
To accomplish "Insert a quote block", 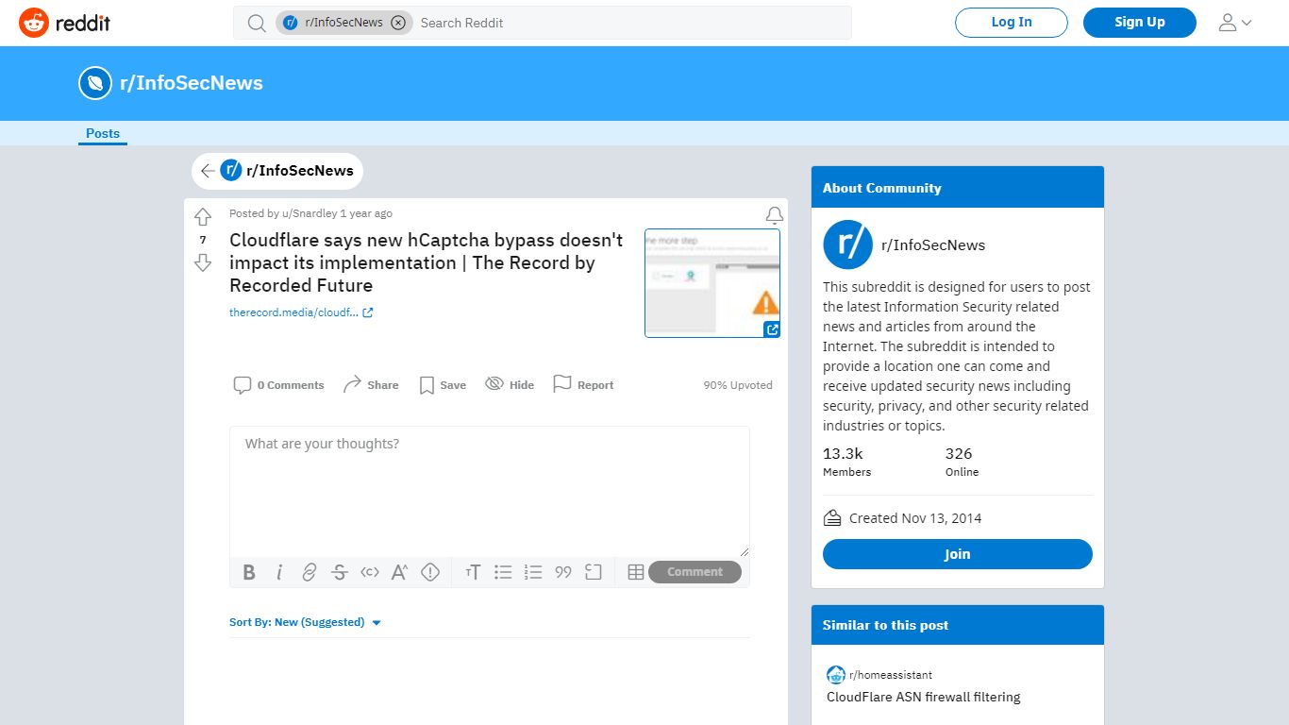I will pyautogui.click(x=564, y=572).
